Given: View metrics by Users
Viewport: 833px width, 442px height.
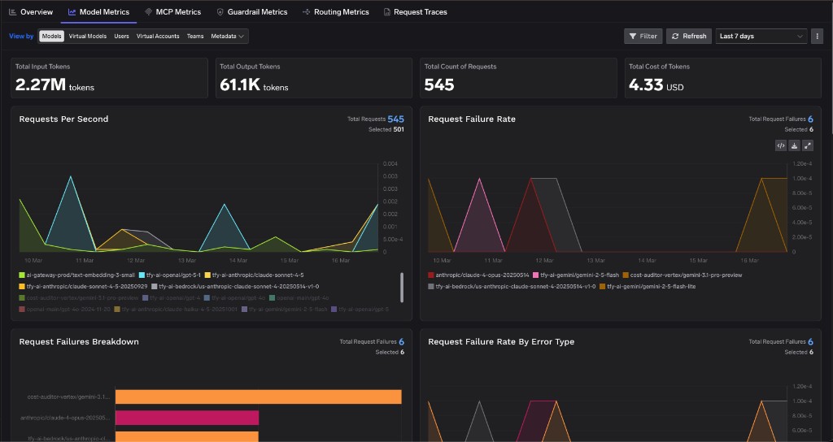Looking at the screenshot, I should tap(122, 36).
